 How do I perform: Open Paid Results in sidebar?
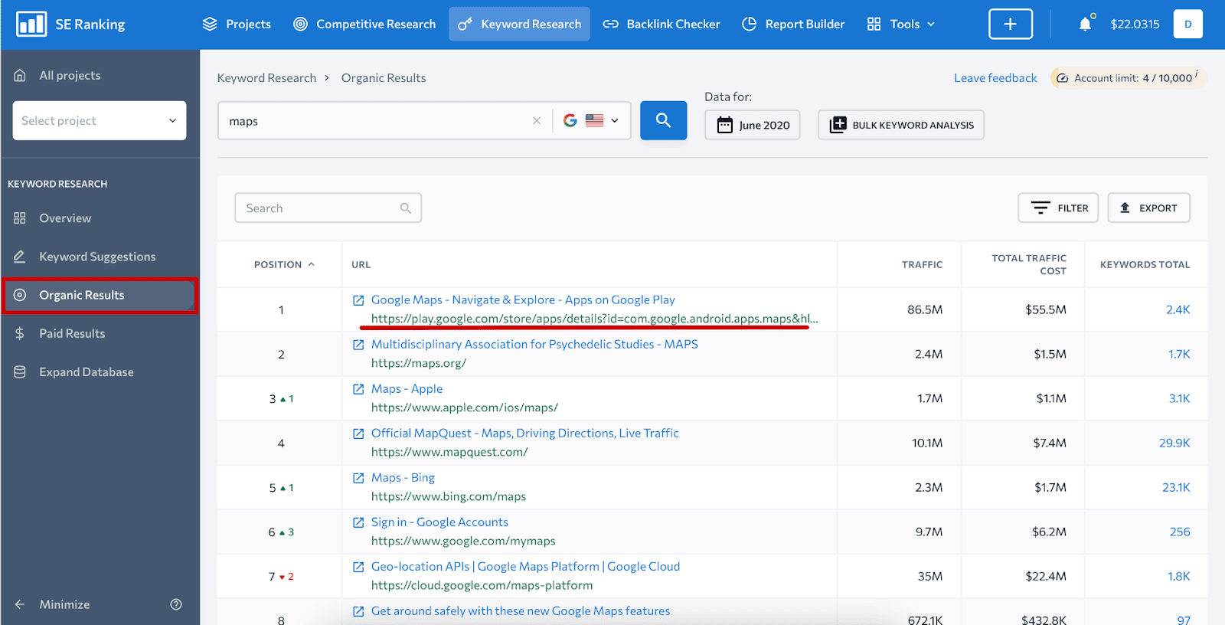[x=59, y=333]
